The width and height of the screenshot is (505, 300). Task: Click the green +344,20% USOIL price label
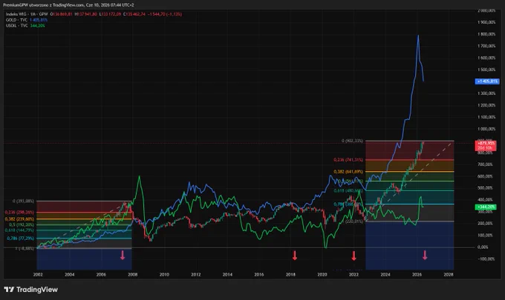(486, 207)
